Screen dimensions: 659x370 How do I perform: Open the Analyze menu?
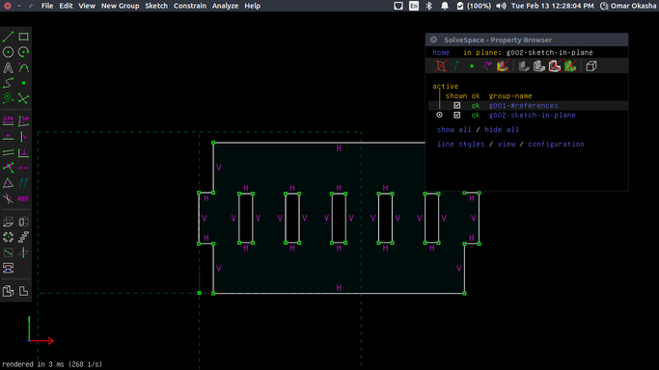coord(225,6)
